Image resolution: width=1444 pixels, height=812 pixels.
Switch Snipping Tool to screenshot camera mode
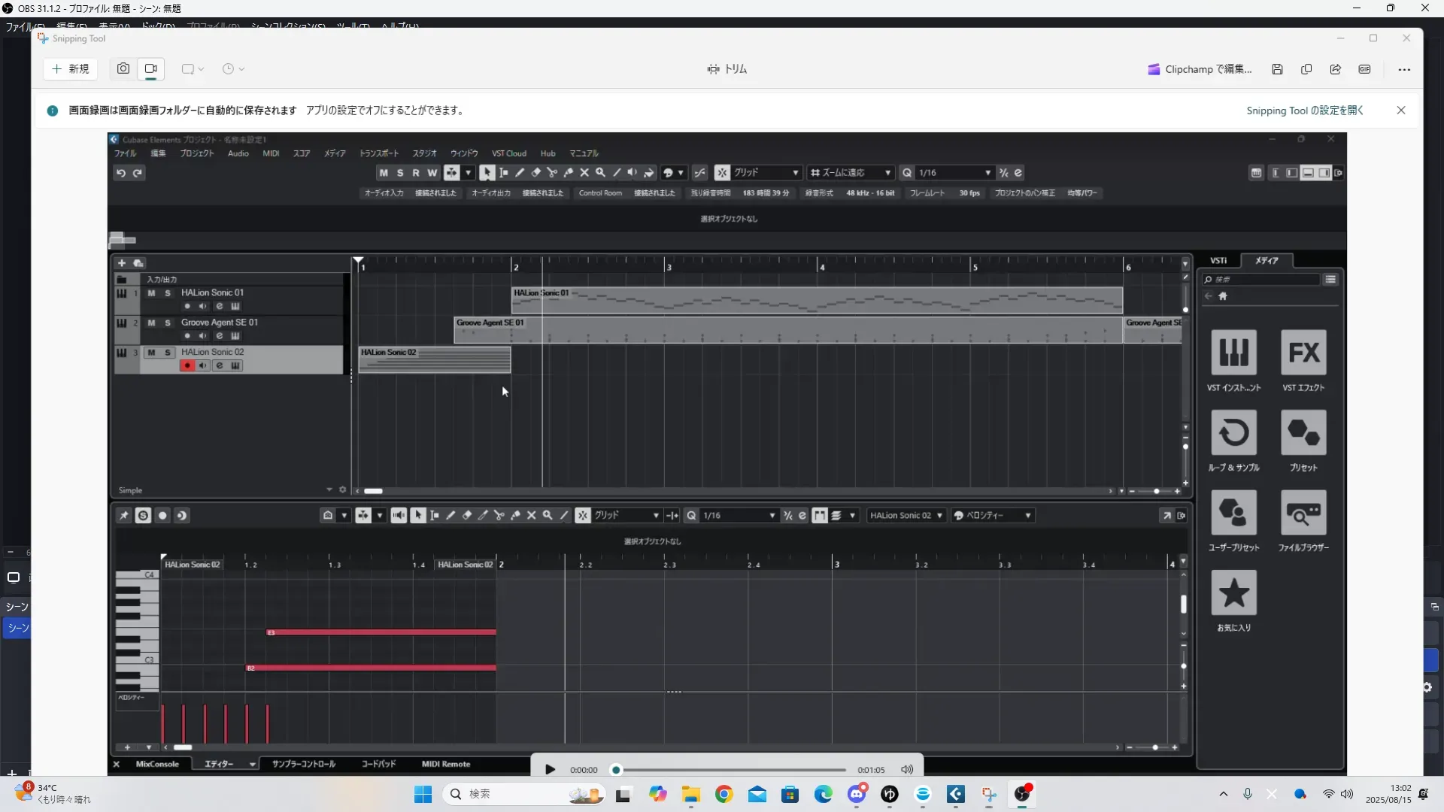[x=123, y=69]
